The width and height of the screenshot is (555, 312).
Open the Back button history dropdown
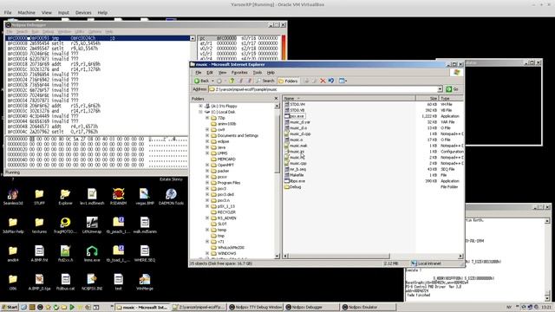point(212,81)
